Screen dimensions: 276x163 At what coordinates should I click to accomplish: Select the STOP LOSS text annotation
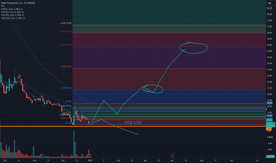[133, 123]
